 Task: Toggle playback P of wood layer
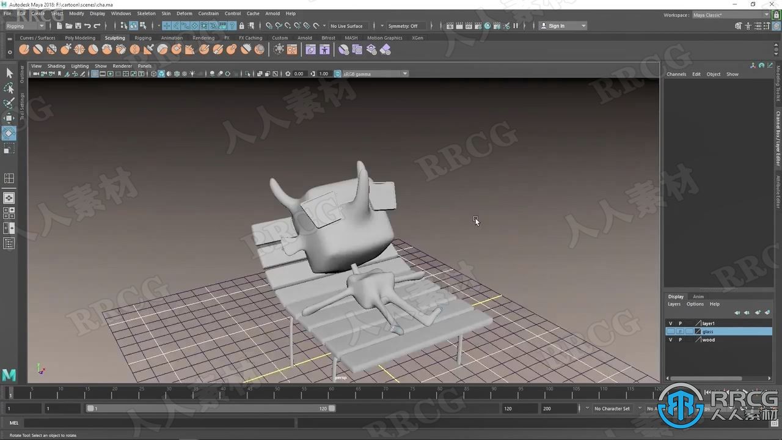tap(680, 340)
